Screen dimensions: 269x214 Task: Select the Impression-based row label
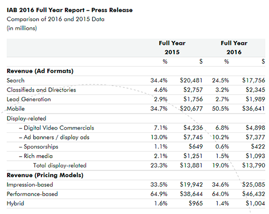click(29, 184)
